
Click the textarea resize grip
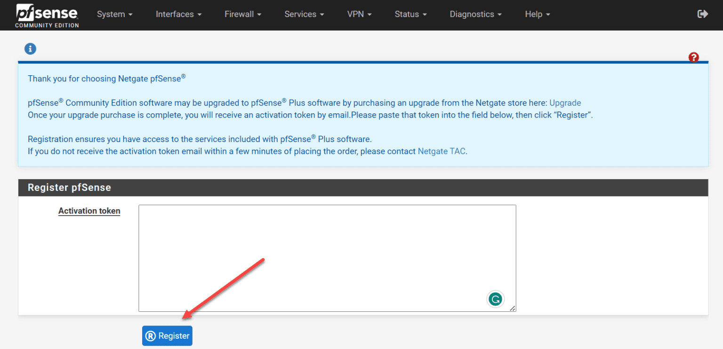pos(513,309)
